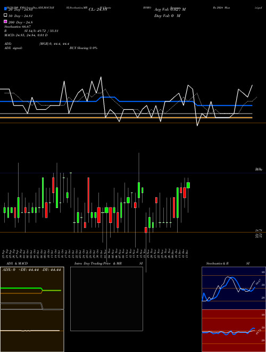Click the 'MACD: 24.83, 24.84, 0.01 D' line
This screenshot has width=266, height=352.
[26, 35]
